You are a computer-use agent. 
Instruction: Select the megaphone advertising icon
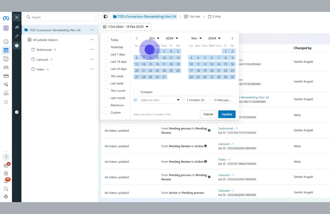pyautogui.click(x=6, y=84)
